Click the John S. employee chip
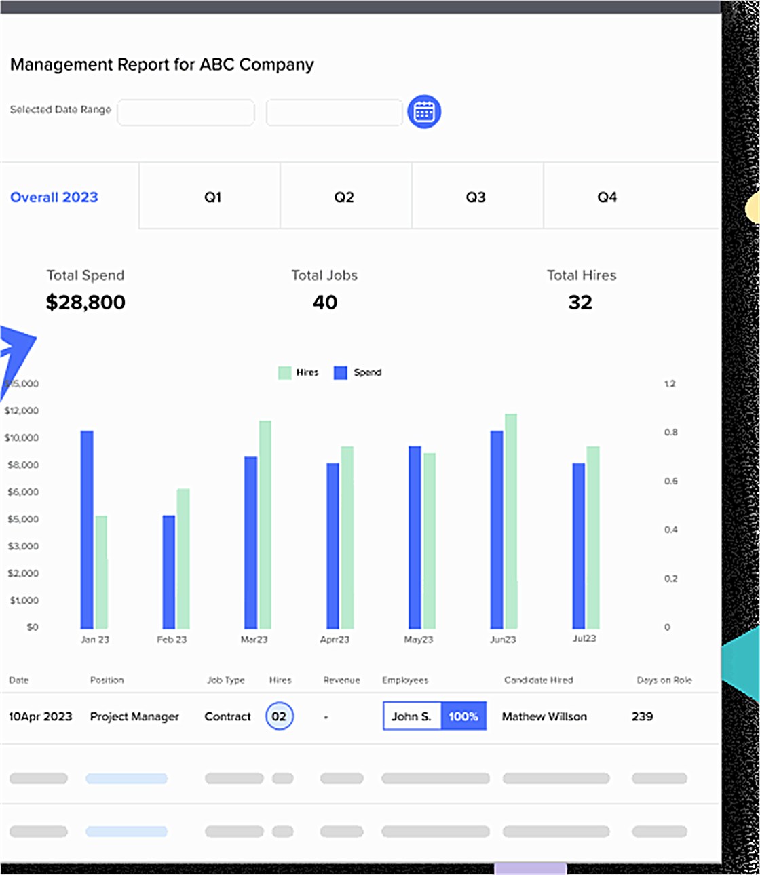 (412, 716)
